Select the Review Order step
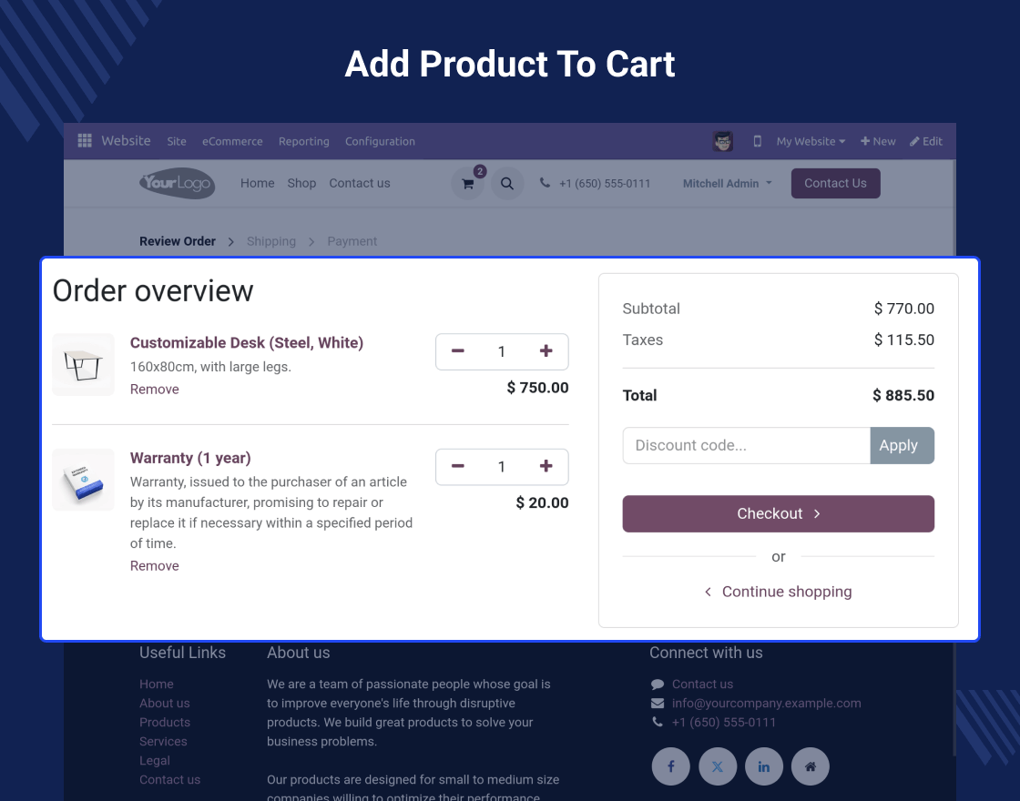 coord(177,241)
